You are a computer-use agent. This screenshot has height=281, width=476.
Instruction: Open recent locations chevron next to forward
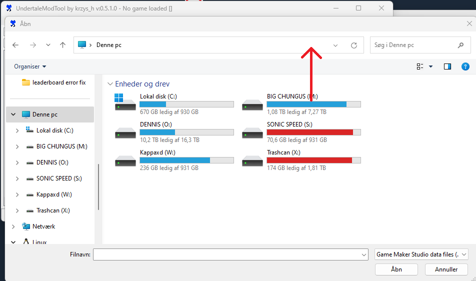pos(48,45)
